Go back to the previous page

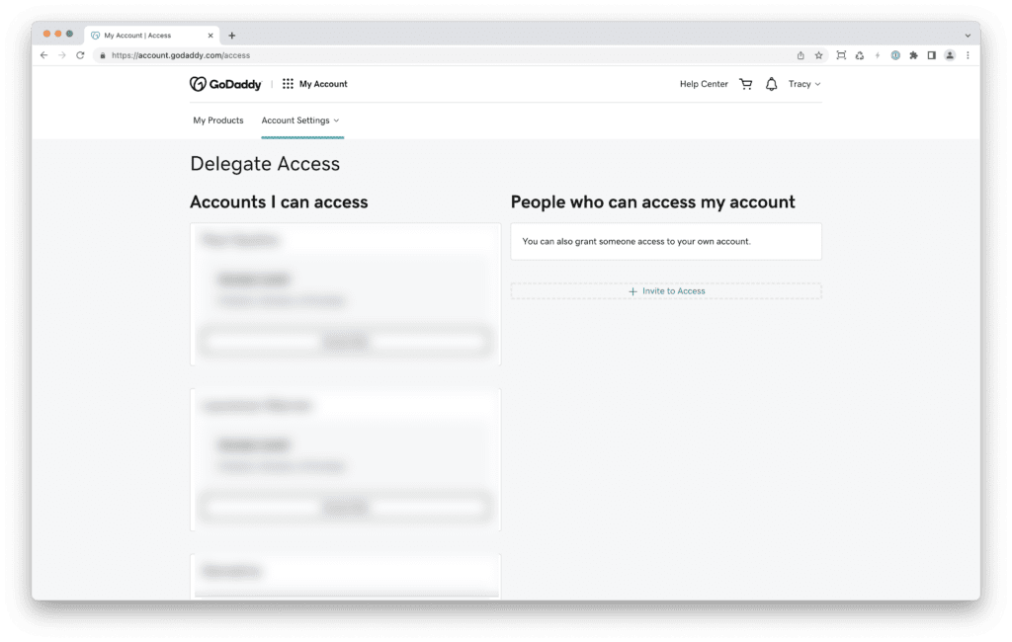(x=43, y=55)
